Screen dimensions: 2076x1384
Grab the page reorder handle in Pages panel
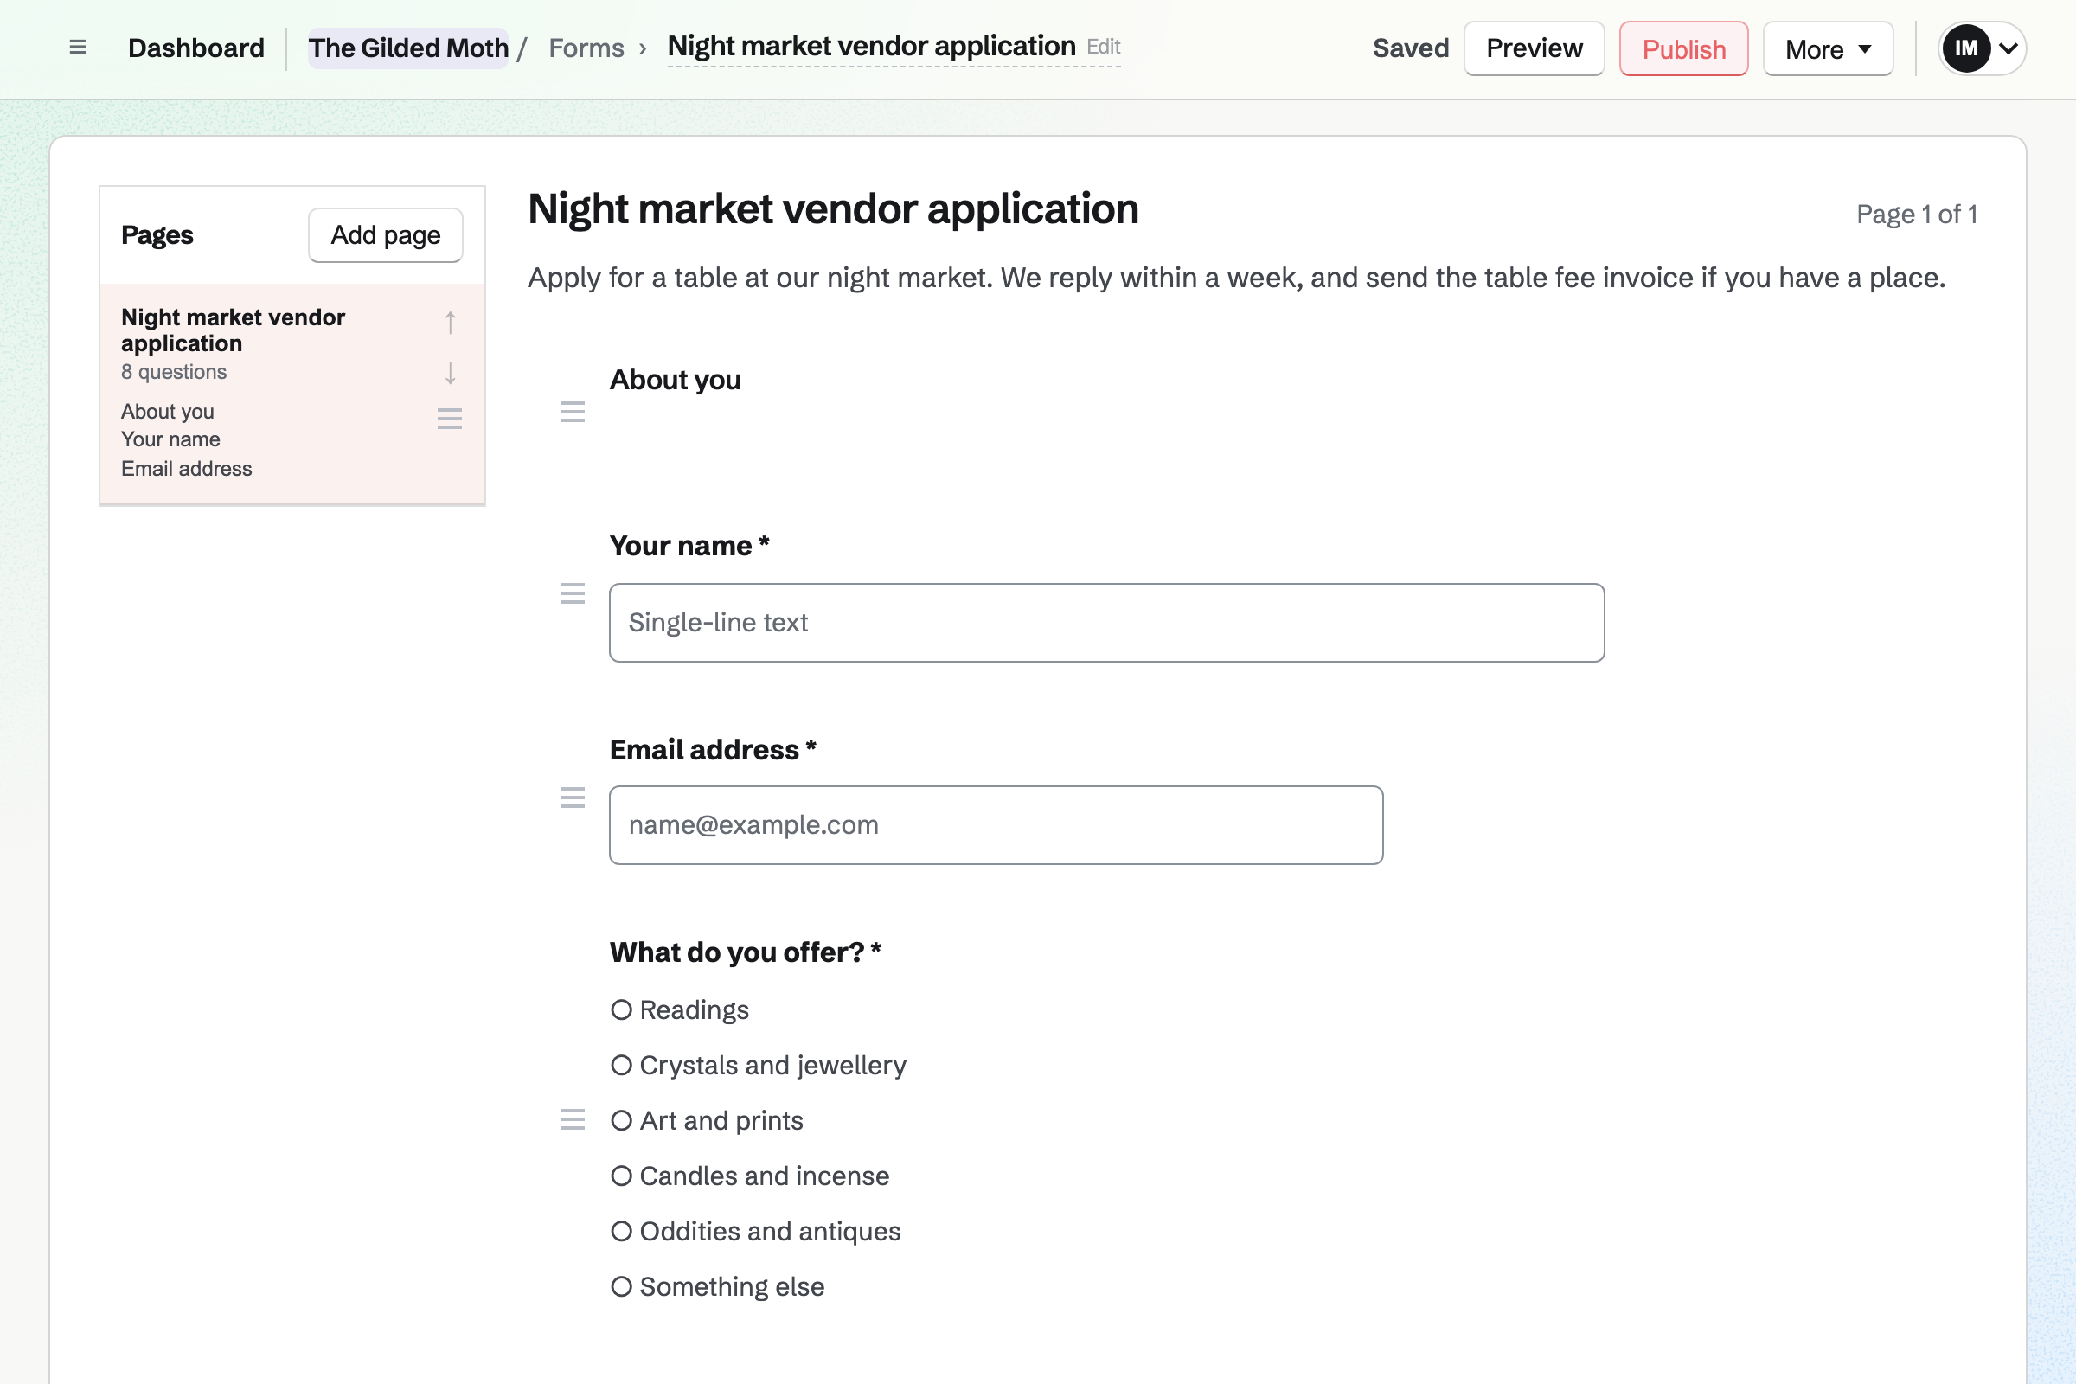pyautogui.click(x=450, y=419)
